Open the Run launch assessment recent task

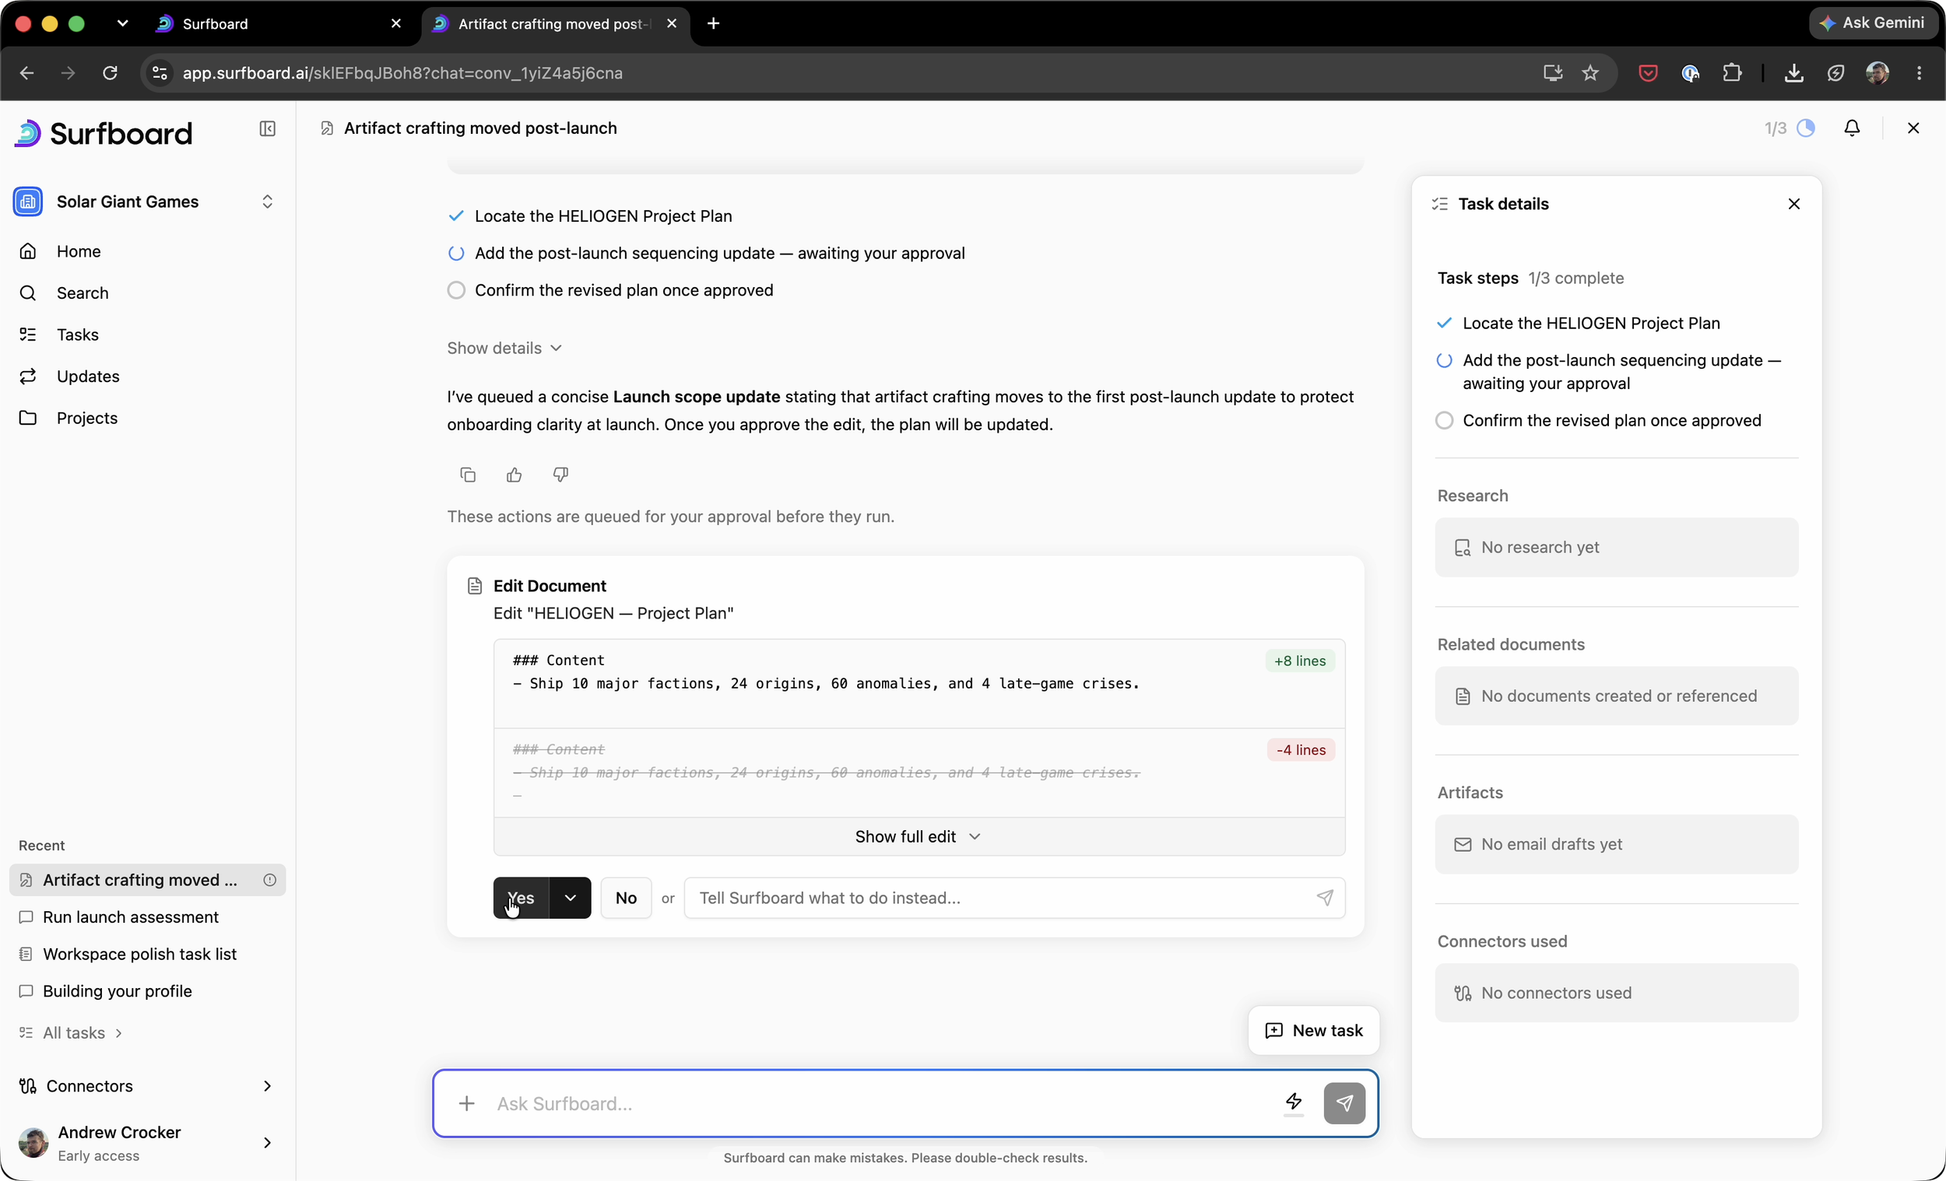click(x=147, y=916)
